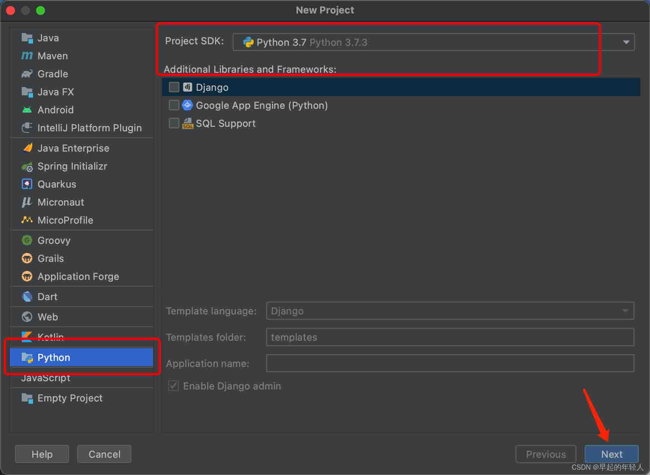Click the Java FX folder icon
Image resolution: width=650 pixels, height=475 pixels.
pyautogui.click(x=27, y=92)
